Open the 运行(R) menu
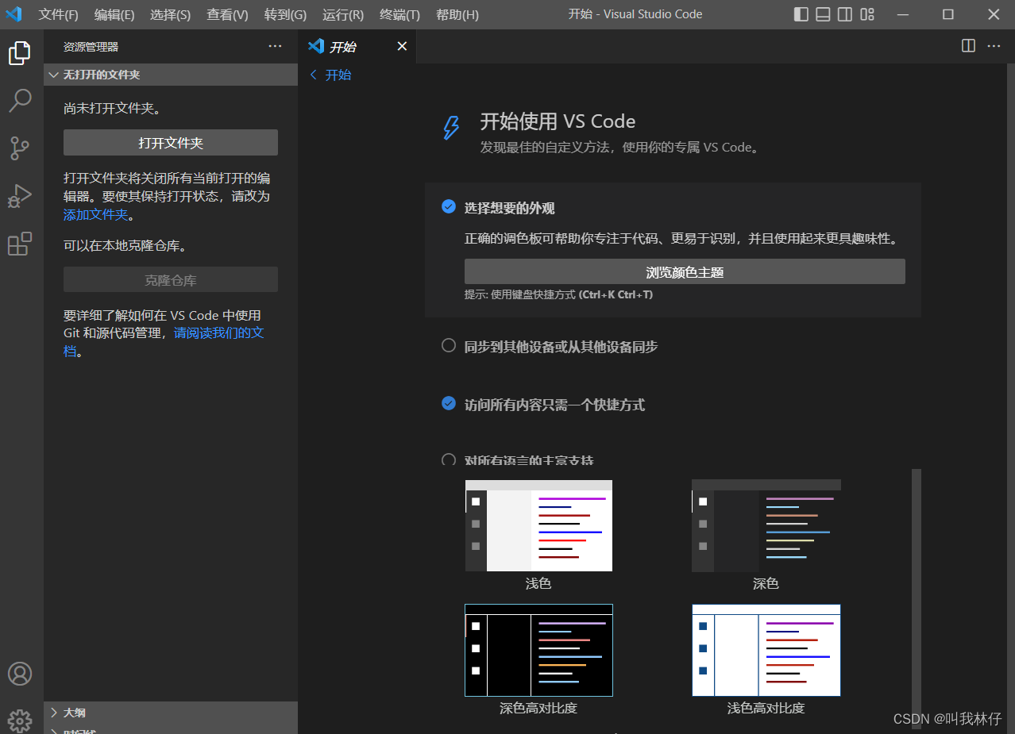Screen dimensions: 1015x734 [343, 14]
